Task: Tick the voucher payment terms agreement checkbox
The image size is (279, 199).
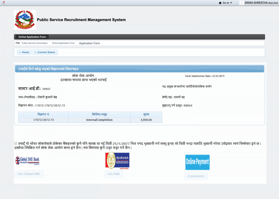Action: tap(16, 143)
